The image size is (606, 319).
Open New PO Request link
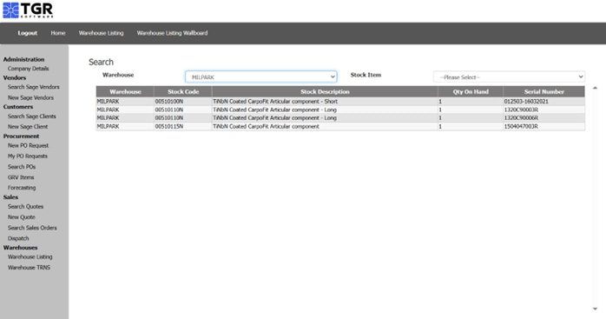pyautogui.click(x=28, y=145)
